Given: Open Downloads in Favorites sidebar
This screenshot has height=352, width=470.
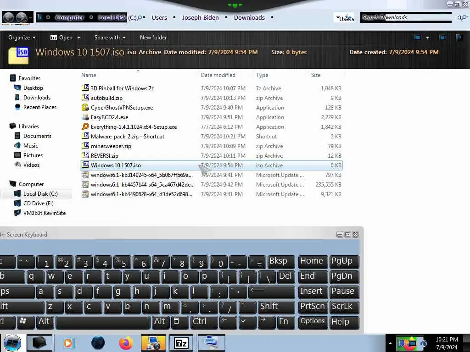Looking at the screenshot, I should 37,97.
